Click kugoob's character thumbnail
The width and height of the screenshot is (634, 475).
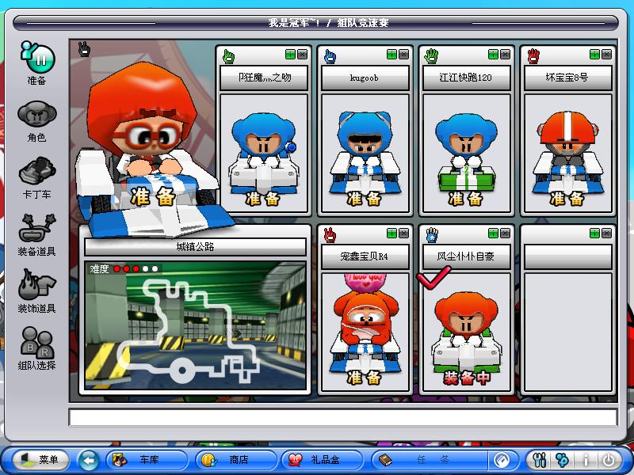(365, 154)
